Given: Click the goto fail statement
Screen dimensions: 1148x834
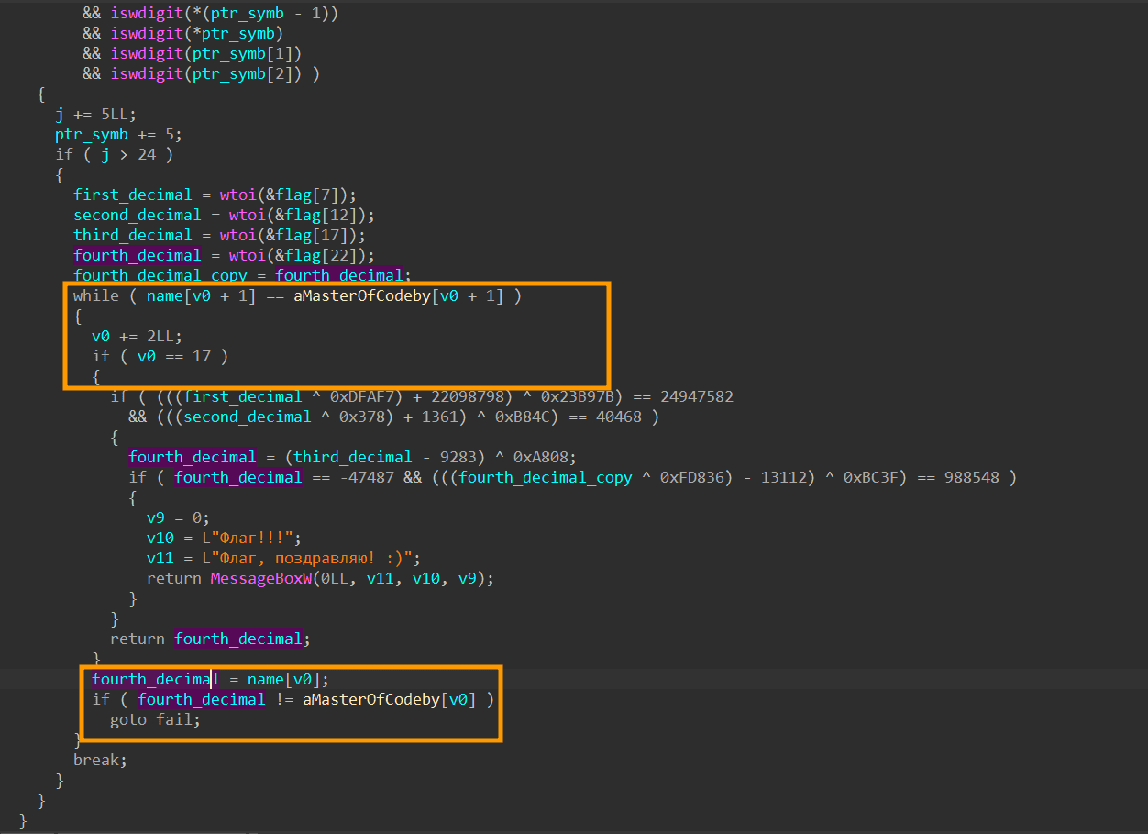Looking at the screenshot, I should pos(155,719).
